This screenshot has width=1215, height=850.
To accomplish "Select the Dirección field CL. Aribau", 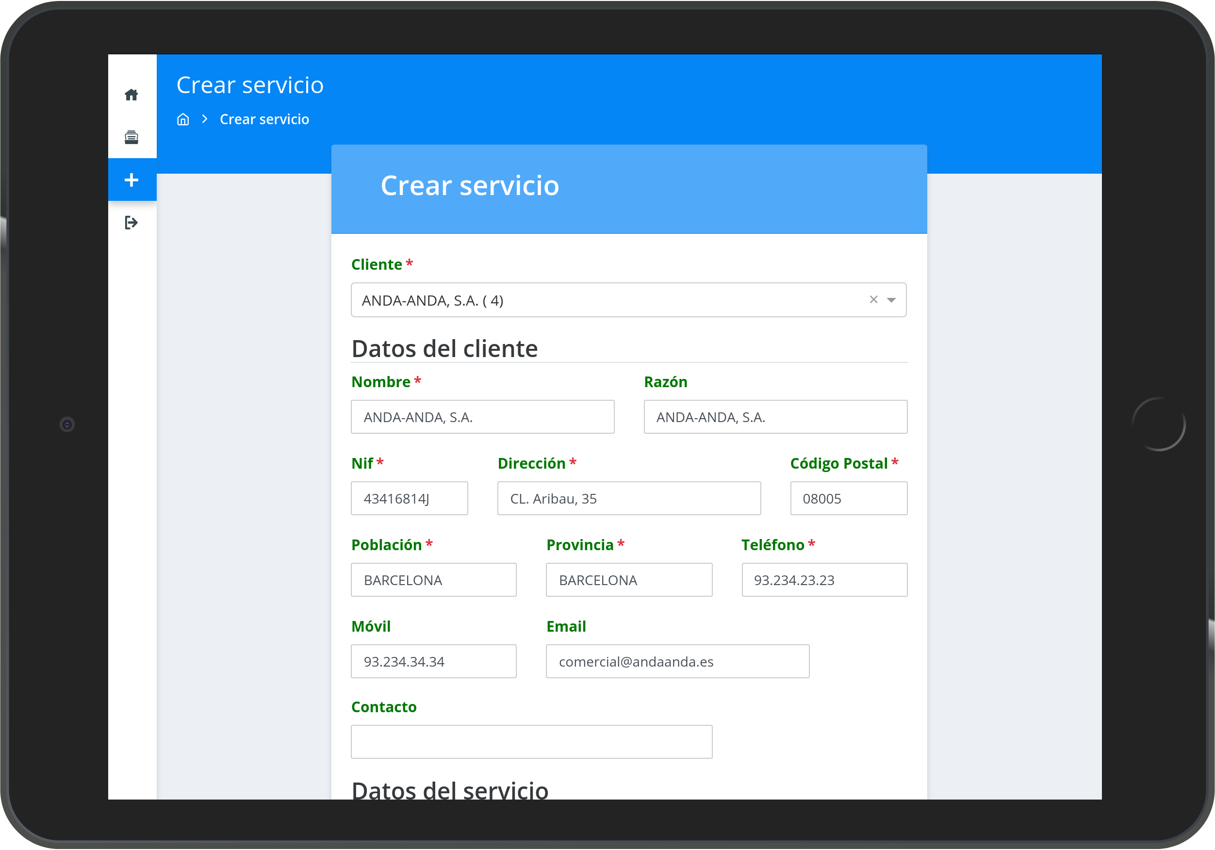I will pyautogui.click(x=629, y=499).
